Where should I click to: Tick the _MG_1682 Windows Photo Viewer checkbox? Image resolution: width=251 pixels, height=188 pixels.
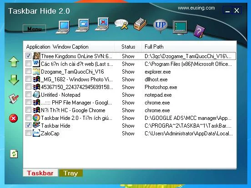(x=28, y=79)
